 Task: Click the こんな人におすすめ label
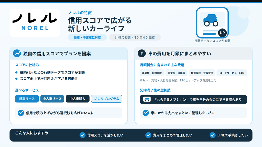click(x=31, y=133)
